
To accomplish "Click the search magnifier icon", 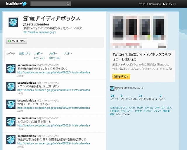I will pos(68,4).
